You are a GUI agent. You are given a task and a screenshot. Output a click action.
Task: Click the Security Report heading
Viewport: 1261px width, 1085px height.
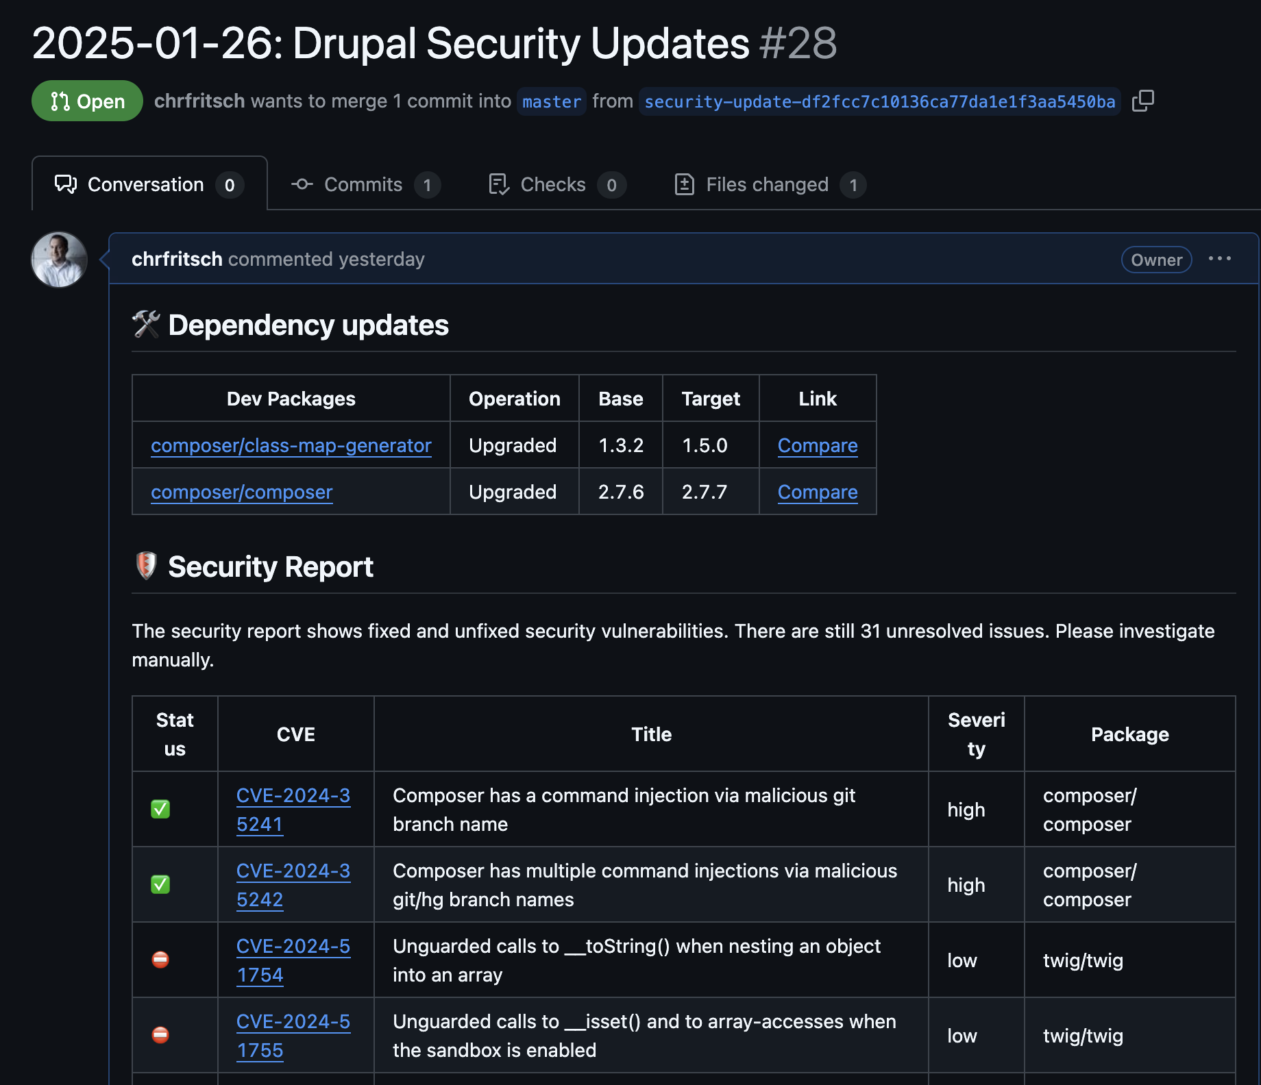(271, 566)
